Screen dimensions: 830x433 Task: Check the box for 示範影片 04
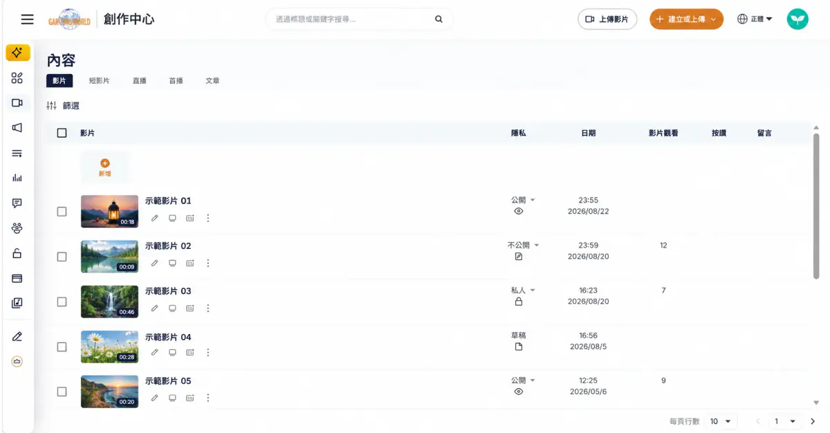tap(62, 347)
